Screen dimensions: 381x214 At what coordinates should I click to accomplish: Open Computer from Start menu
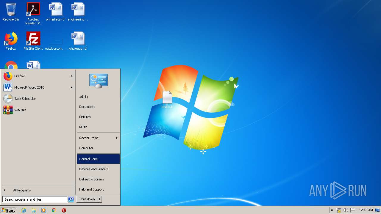98,148
